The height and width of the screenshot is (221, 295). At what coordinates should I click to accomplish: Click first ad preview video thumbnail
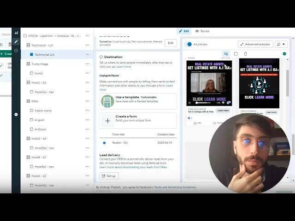pos(209,83)
